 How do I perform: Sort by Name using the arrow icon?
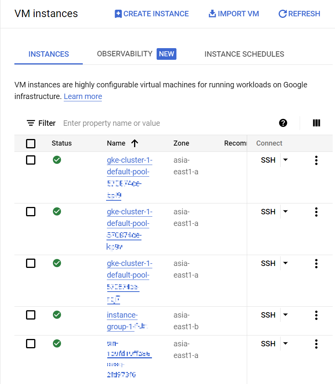coord(134,143)
